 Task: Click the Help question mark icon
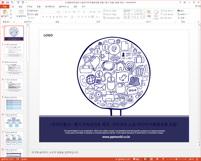pyautogui.click(x=180, y=2)
